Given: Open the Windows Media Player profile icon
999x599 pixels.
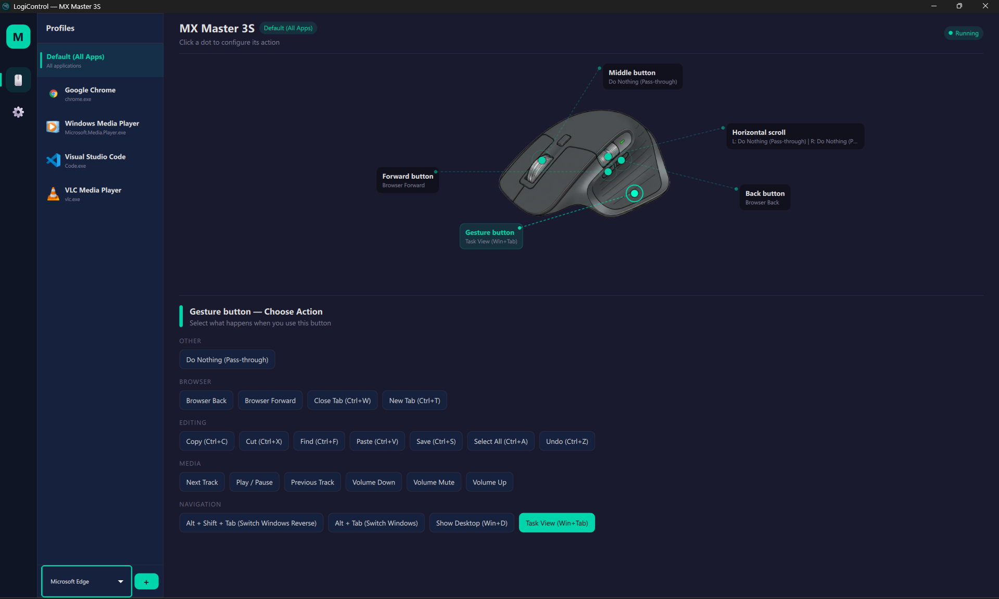Looking at the screenshot, I should 53,127.
